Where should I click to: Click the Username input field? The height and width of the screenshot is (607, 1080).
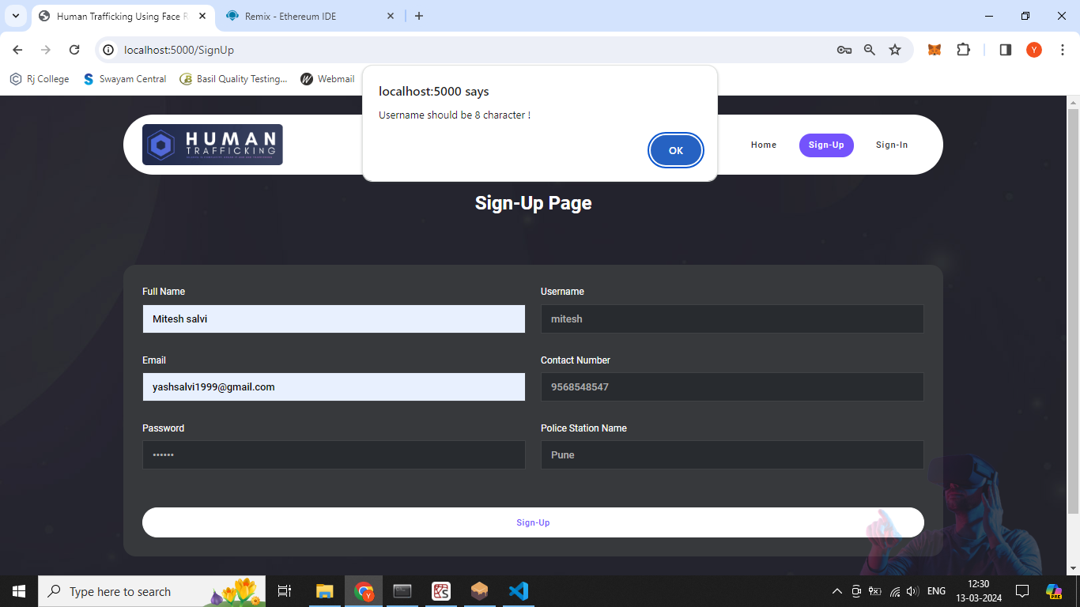tap(731, 319)
